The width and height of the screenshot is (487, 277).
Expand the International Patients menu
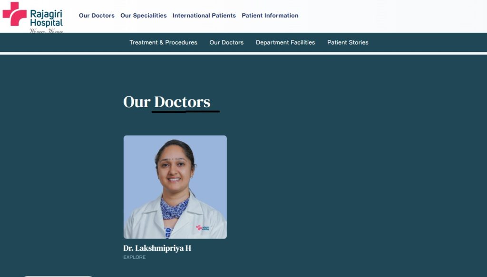tap(204, 16)
